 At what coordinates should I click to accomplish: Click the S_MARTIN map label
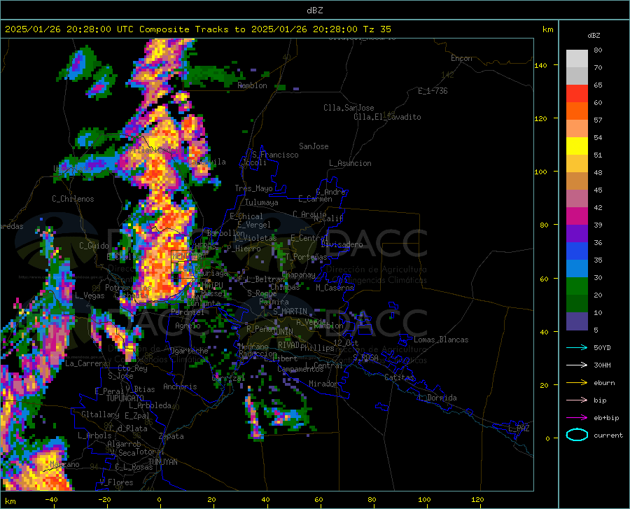click(x=290, y=312)
